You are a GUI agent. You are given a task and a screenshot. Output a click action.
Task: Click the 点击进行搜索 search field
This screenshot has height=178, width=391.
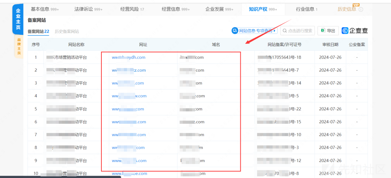(298, 31)
